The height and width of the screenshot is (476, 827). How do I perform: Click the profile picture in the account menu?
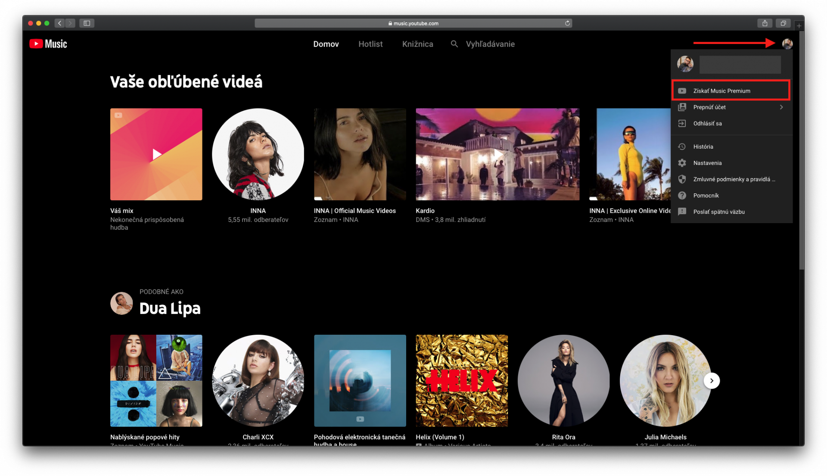[685, 64]
